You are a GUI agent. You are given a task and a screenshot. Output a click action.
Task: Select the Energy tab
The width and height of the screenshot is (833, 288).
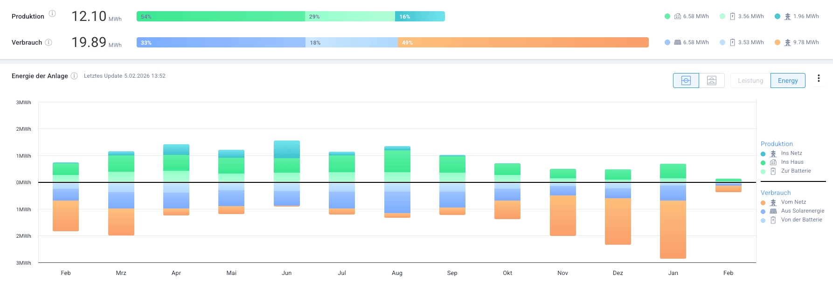pyautogui.click(x=788, y=80)
